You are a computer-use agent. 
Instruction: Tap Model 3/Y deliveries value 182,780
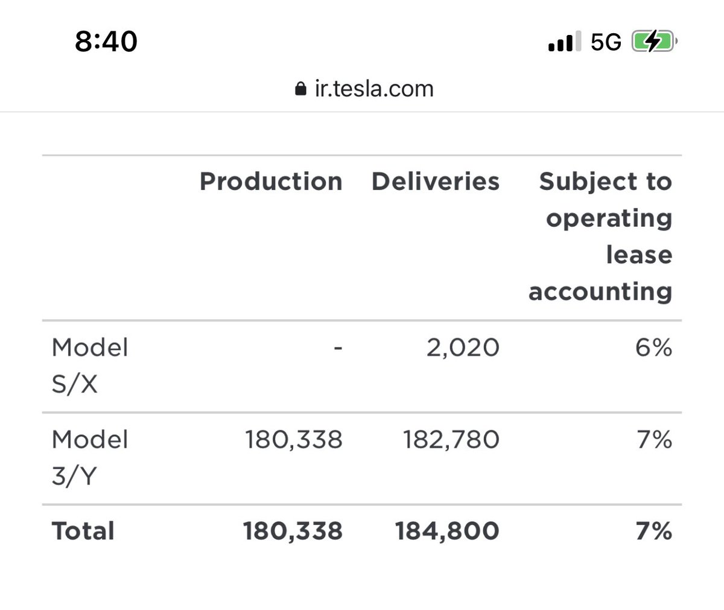click(x=451, y=439)
